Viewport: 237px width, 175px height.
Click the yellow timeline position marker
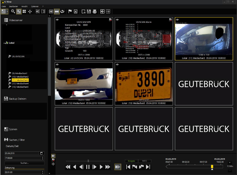pos(212,166)
